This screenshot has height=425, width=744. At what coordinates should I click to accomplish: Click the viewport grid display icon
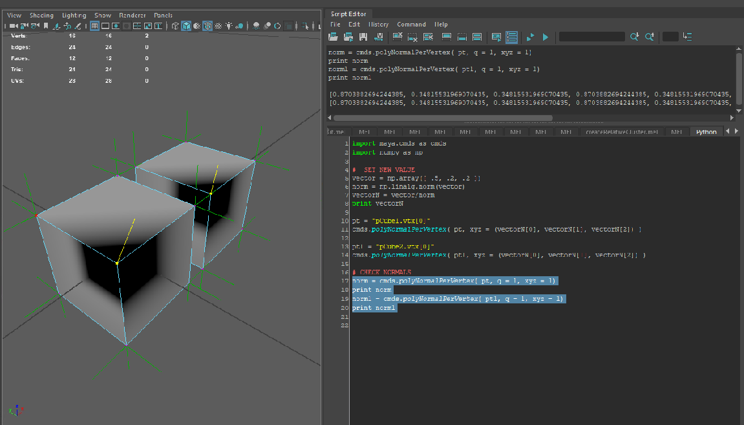pyautogui.click(x=94, y=27)
